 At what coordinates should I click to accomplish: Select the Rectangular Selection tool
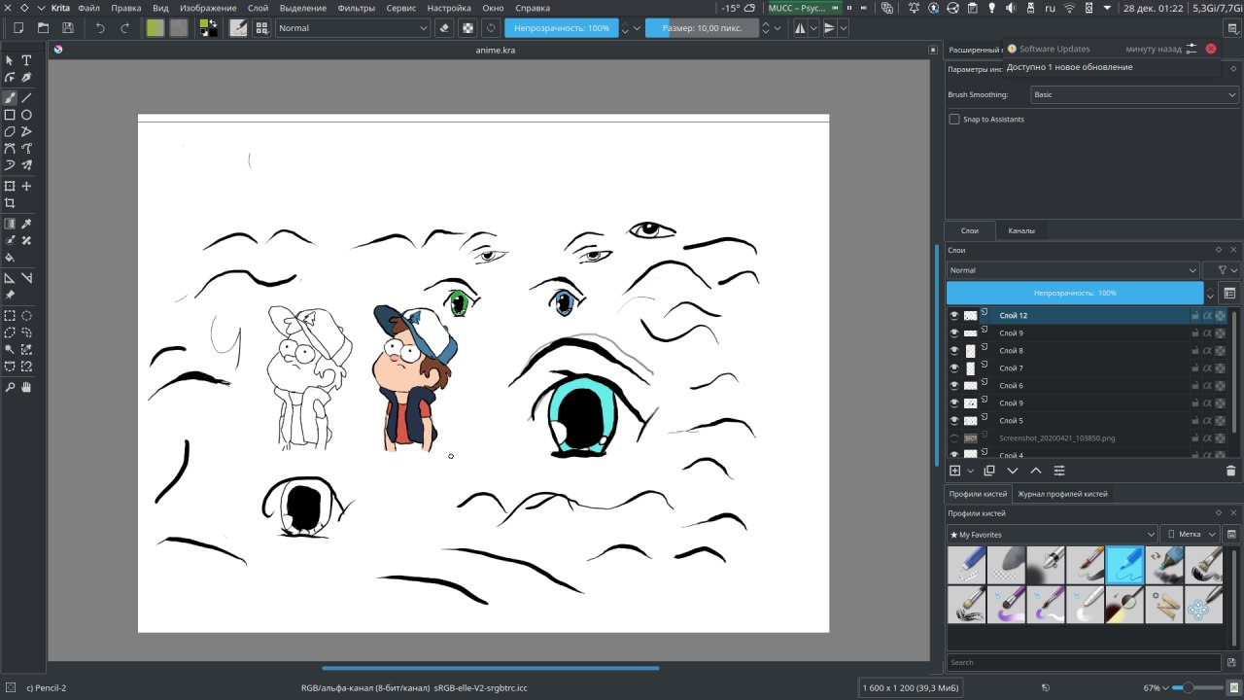(x=10, y=315)
